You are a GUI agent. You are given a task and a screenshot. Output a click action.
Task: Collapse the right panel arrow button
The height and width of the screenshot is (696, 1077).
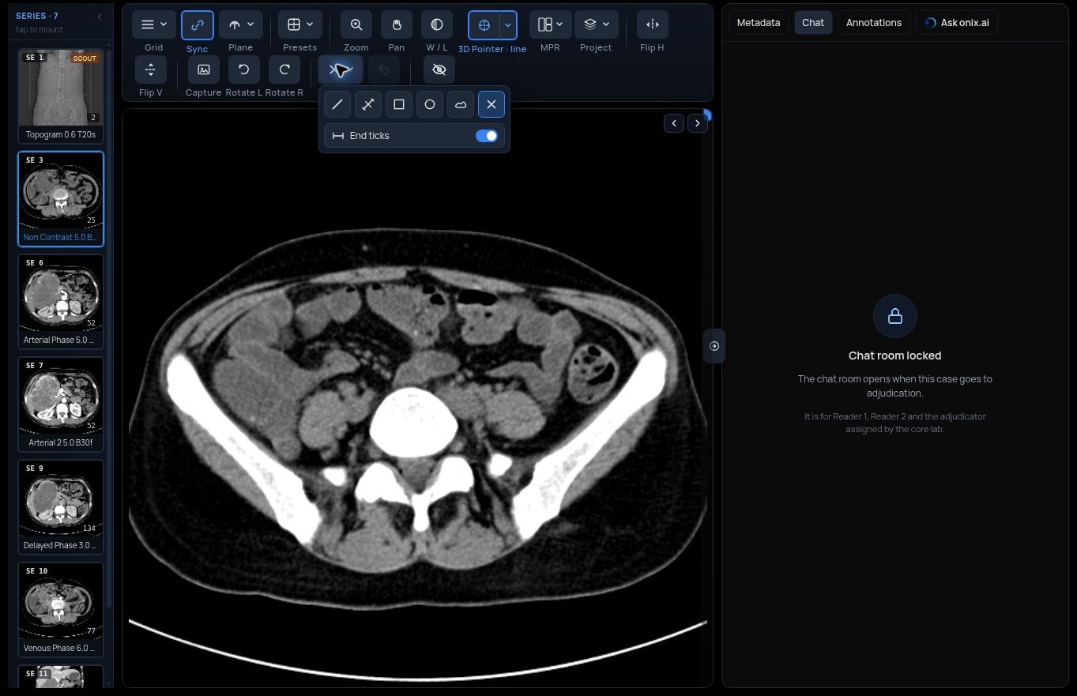[714, 346]
